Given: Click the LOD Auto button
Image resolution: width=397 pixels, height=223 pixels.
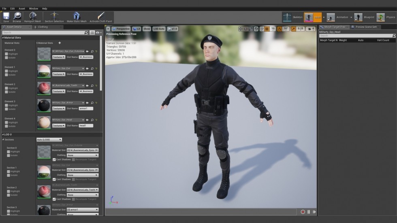Looking at the screenshot, I should pyautogui.click(x=159, y=29).
